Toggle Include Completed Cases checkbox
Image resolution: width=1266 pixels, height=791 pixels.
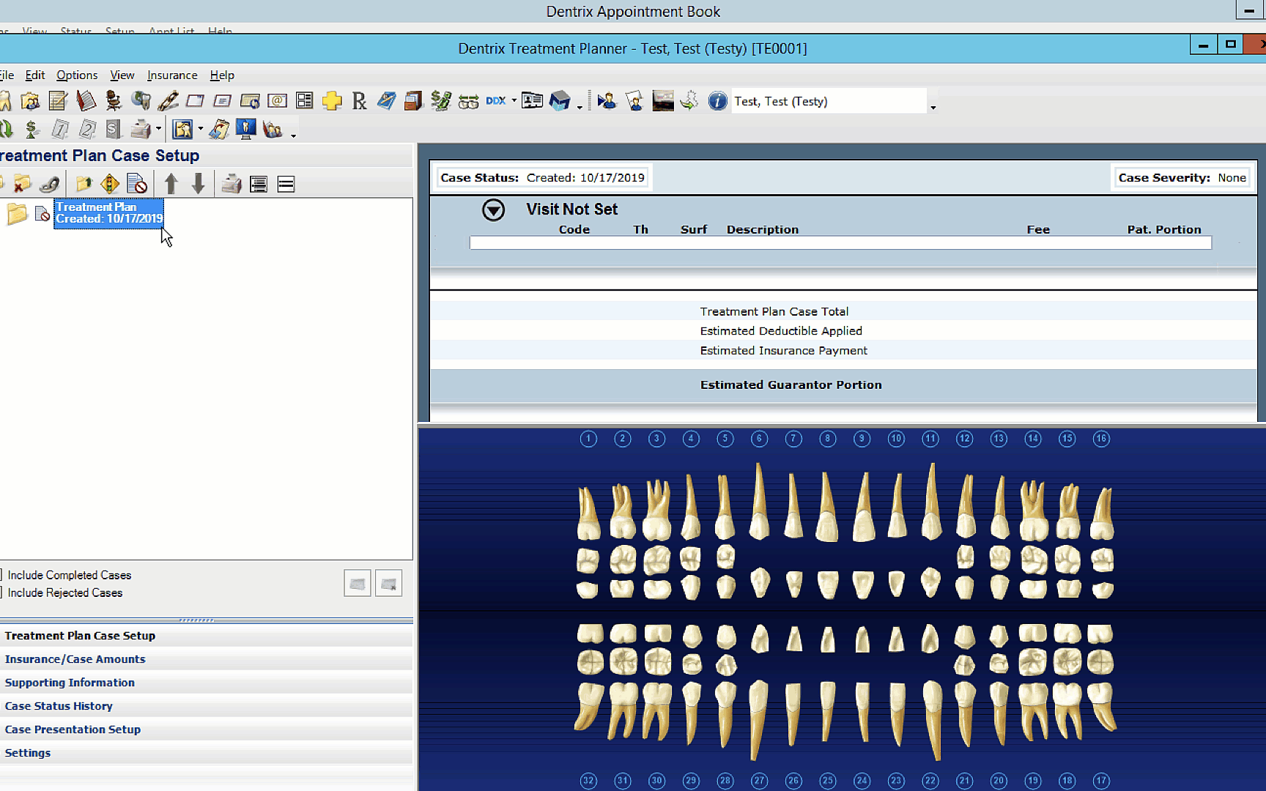point(1,575)
